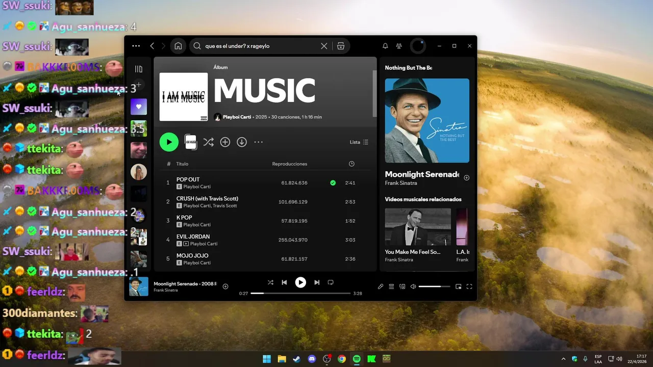Open Travis Scott artist link
The height and width of the screenshot is (367, 653).
(x=225, y=206)
